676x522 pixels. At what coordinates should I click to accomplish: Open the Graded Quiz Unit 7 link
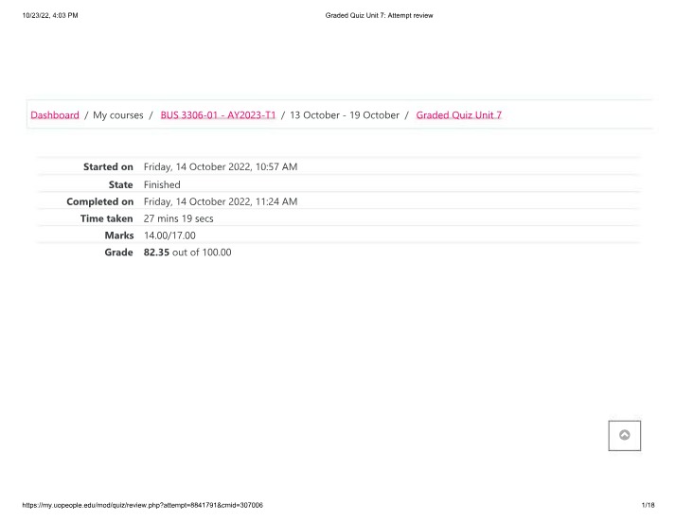[458, 115]
